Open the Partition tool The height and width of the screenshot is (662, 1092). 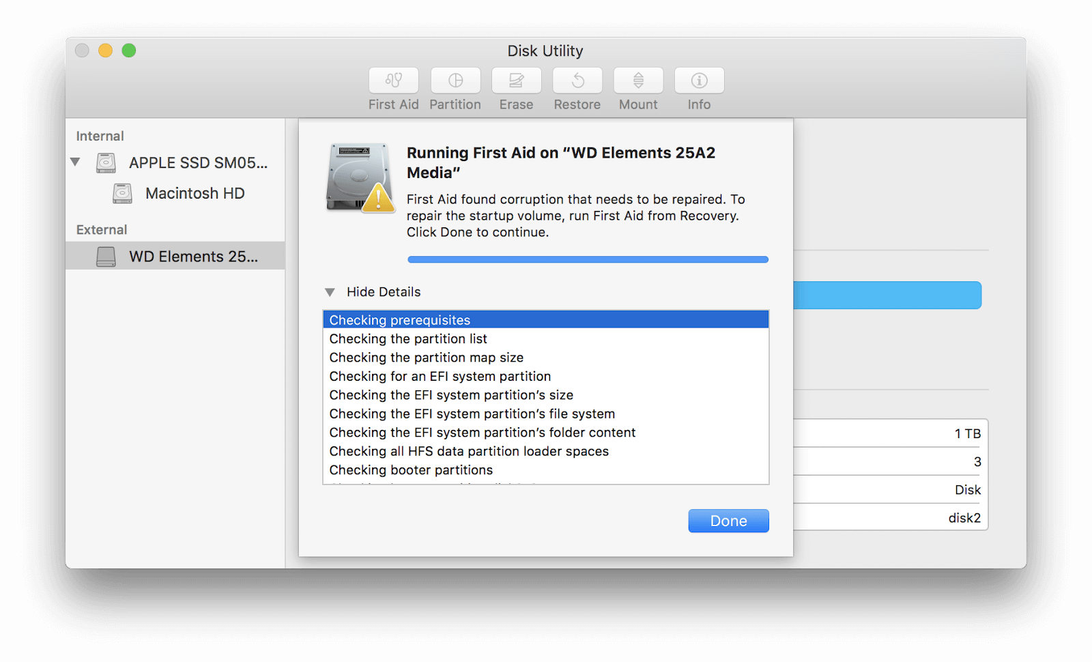coord(455,87)
